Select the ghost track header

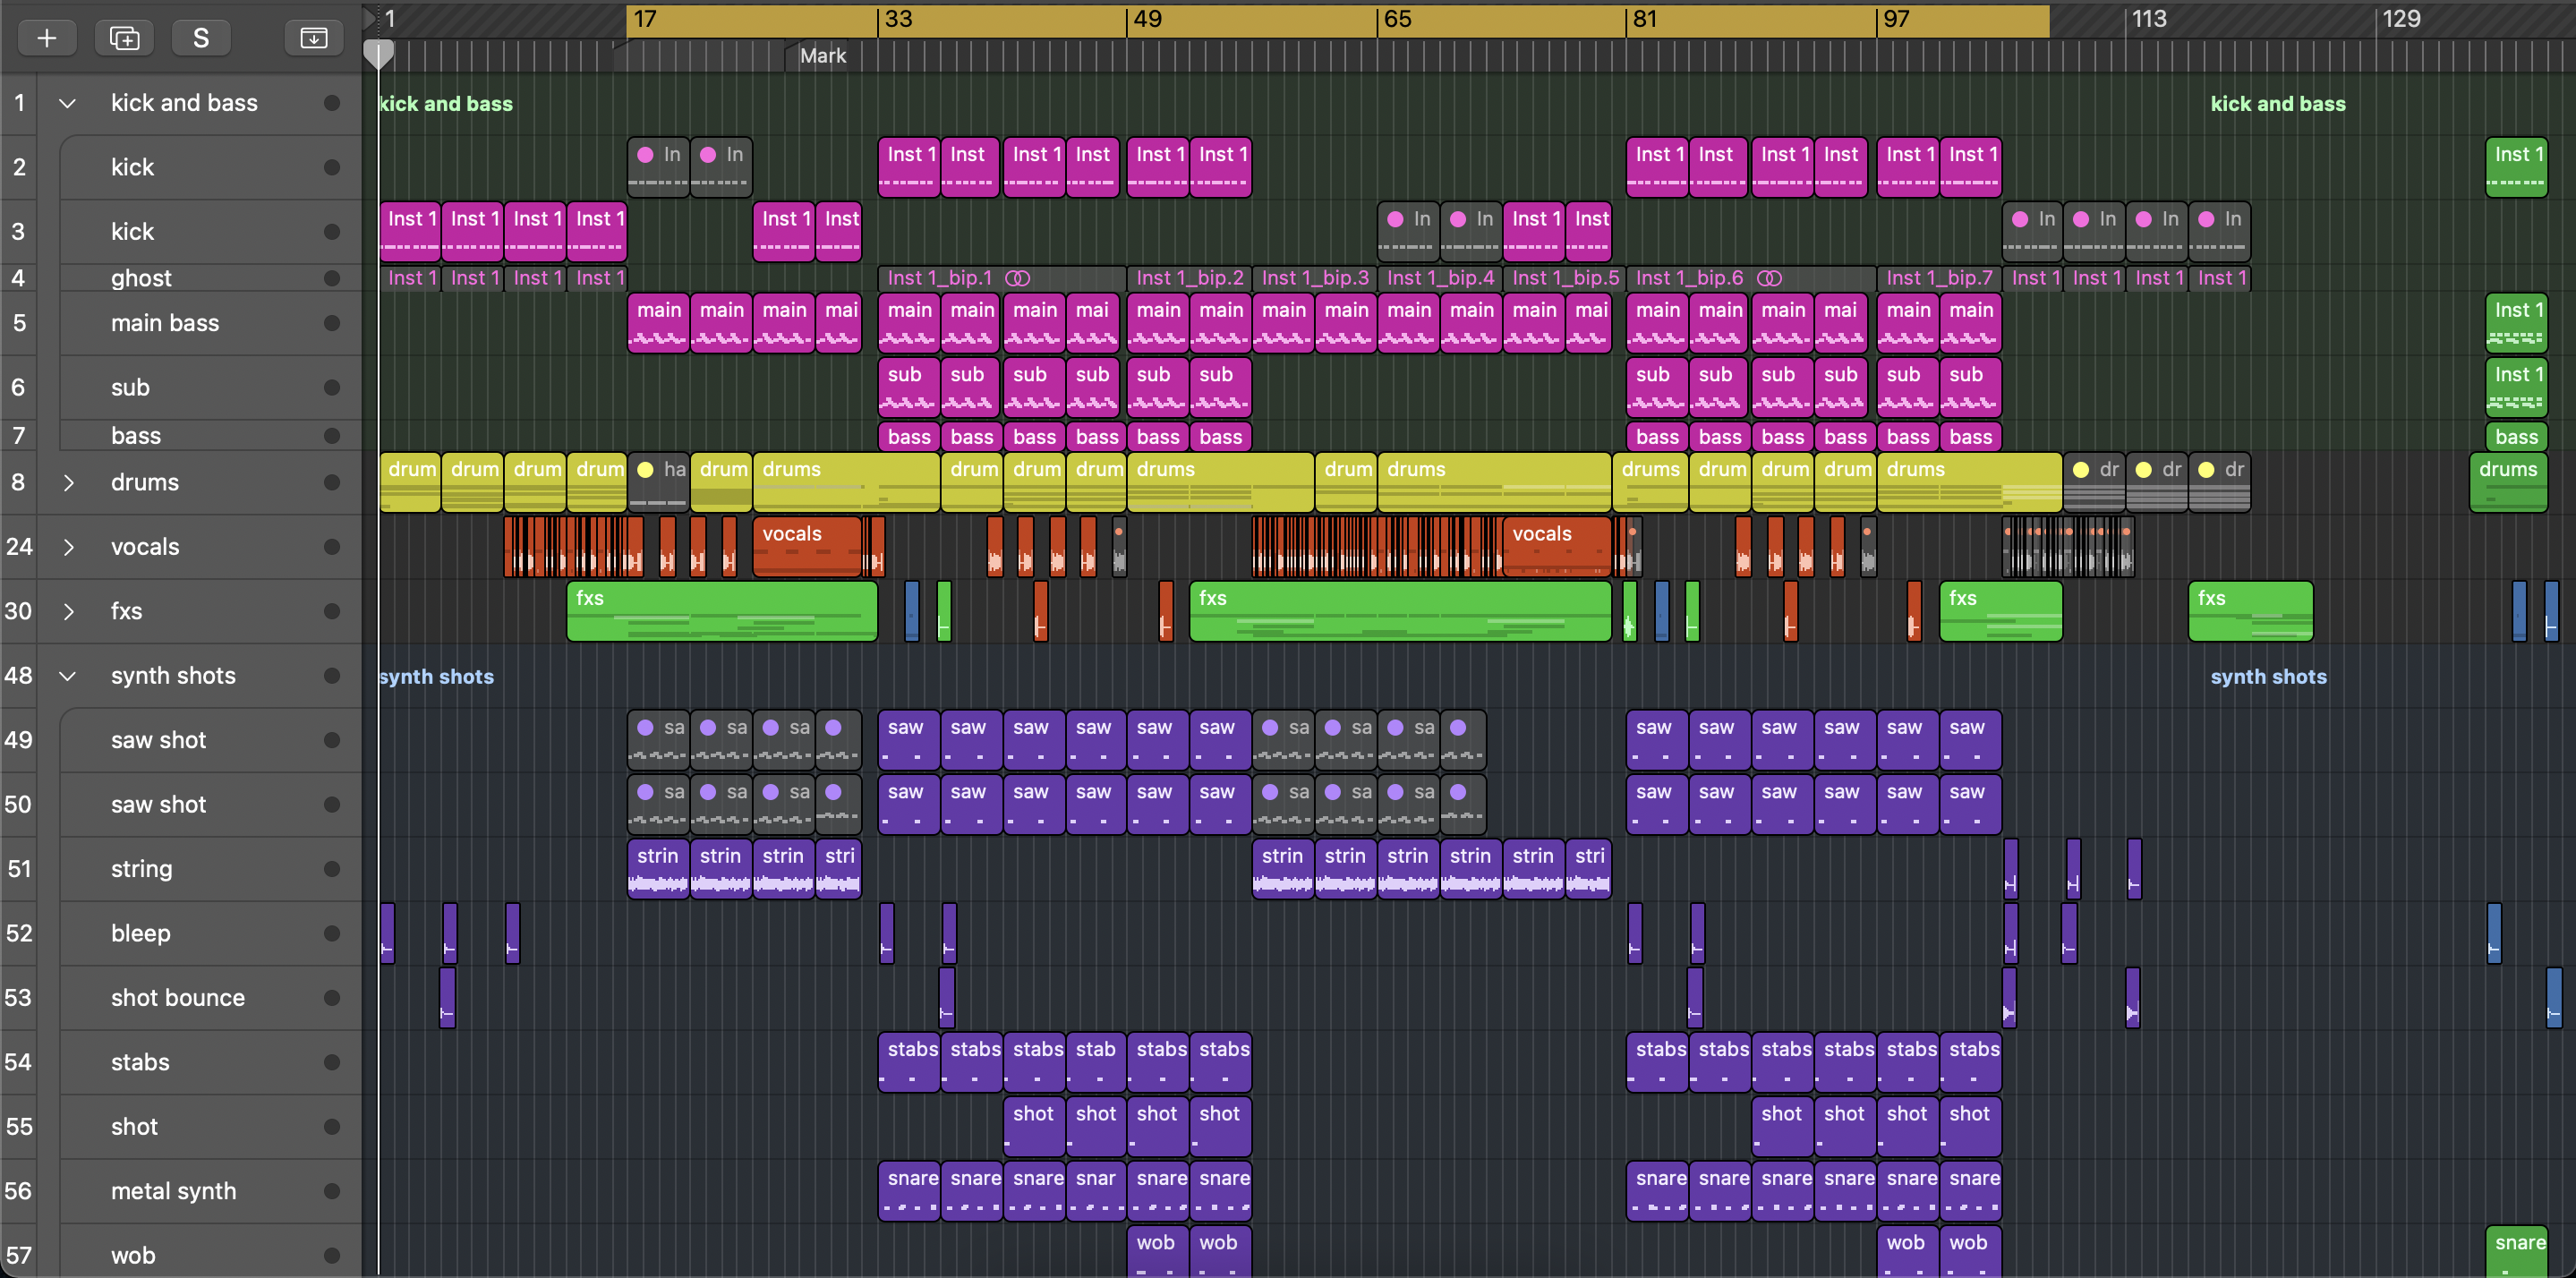pos(141,278)
